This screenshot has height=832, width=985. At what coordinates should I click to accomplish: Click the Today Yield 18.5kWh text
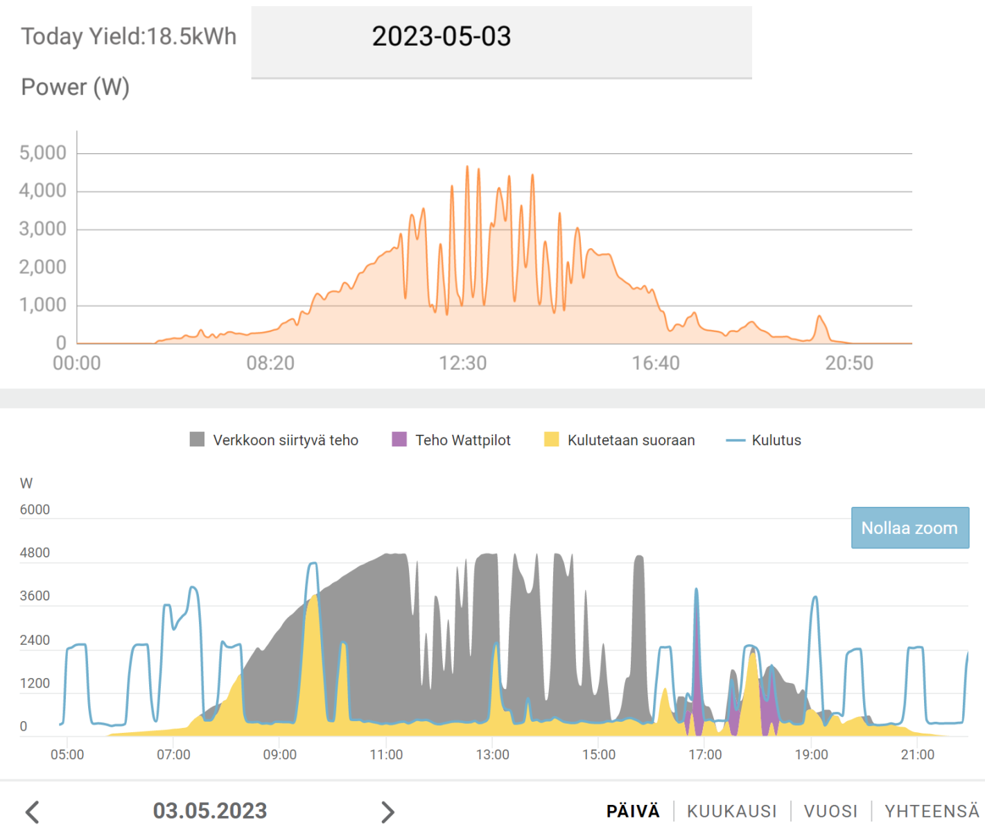129,36
